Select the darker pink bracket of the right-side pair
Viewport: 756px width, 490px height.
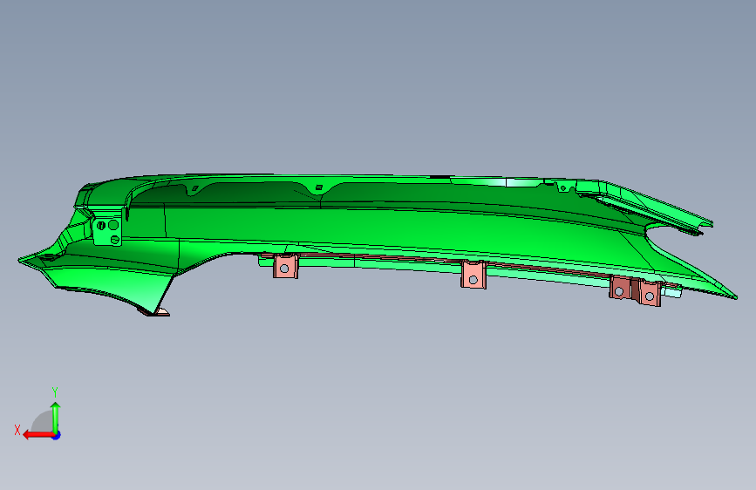tap(620, 288)
